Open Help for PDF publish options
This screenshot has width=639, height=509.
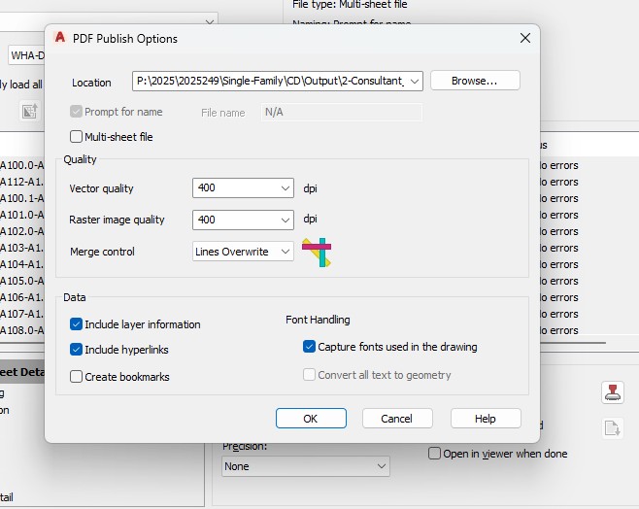tap(486, 419)
